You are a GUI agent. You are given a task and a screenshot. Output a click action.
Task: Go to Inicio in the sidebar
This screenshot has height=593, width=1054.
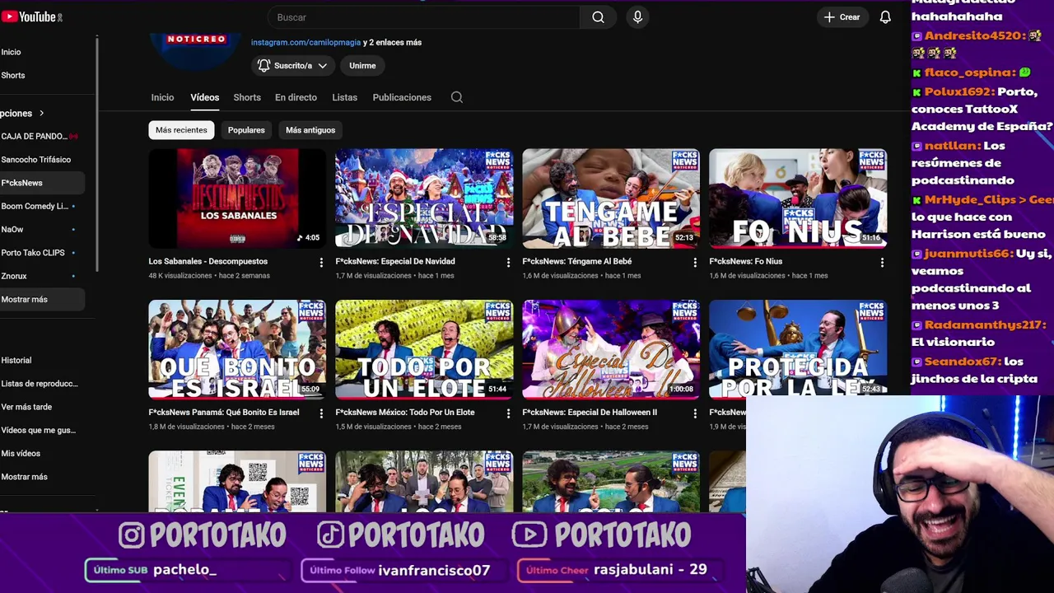click(11, 52)
